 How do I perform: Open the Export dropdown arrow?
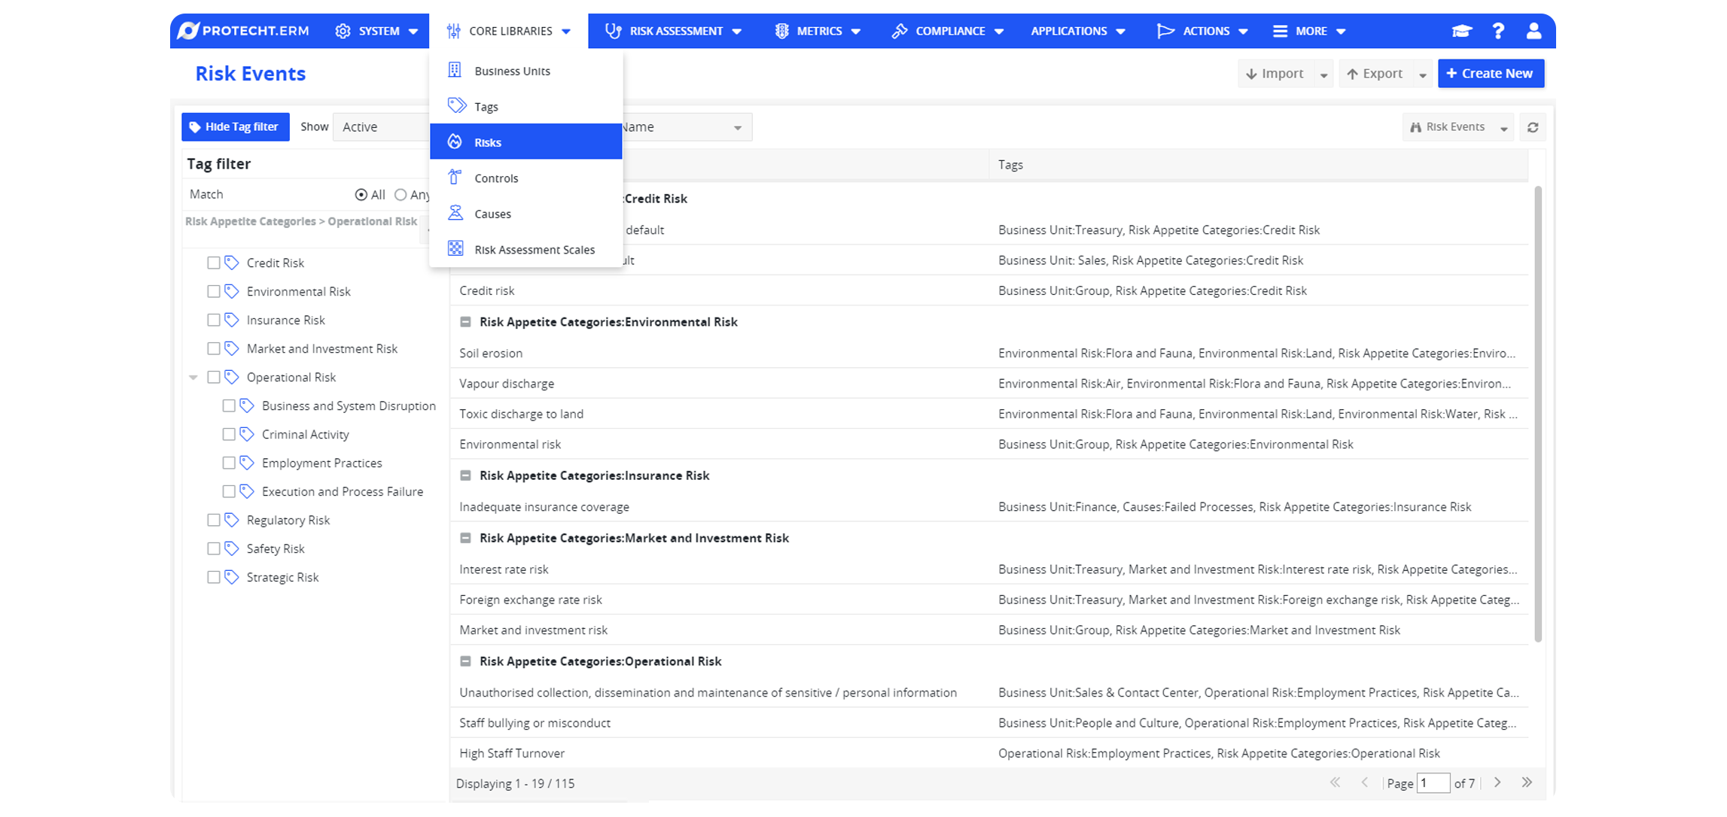point(1422,74)
